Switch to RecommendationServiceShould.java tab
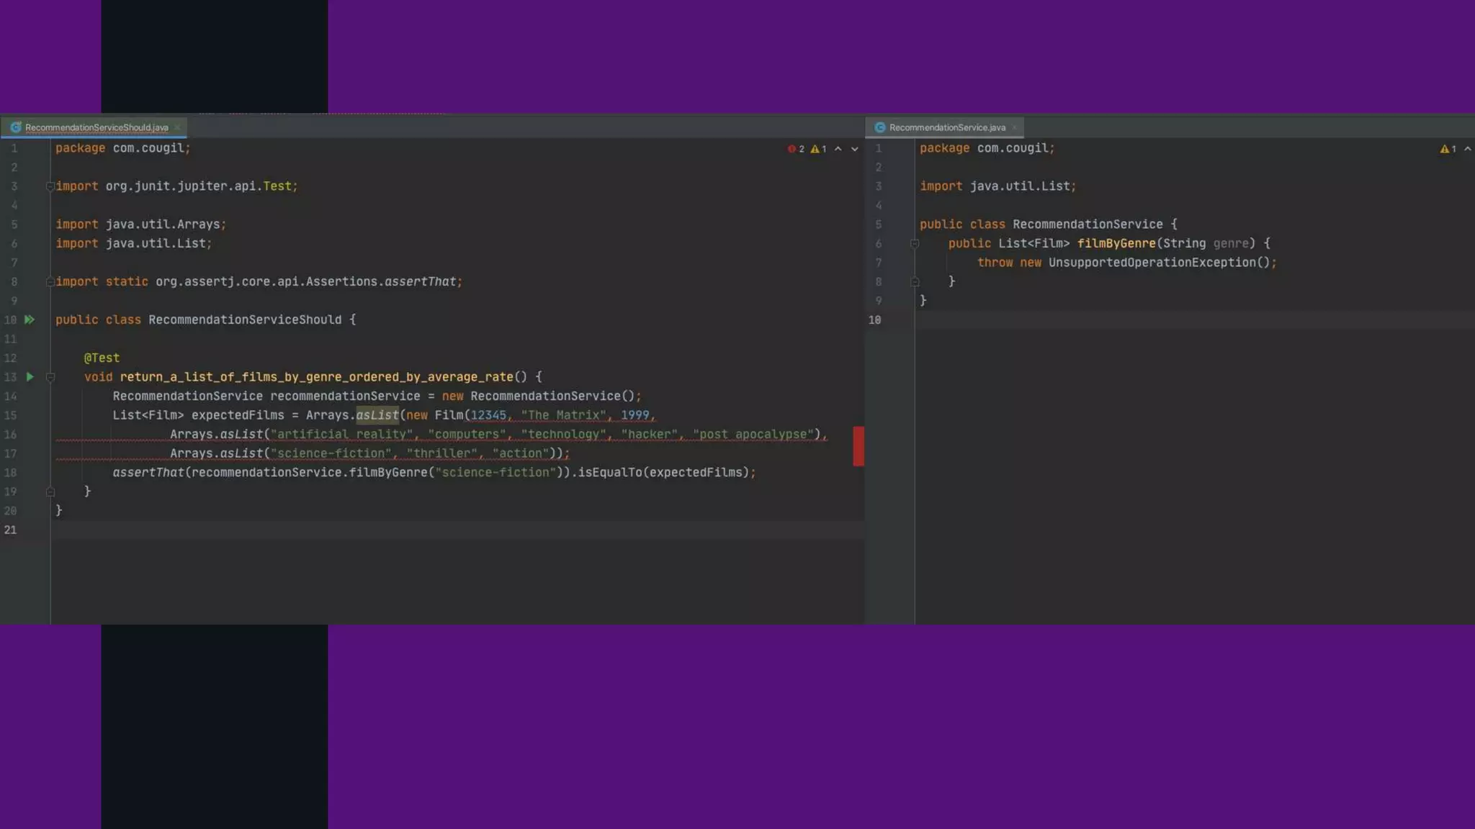Screen dimensions: 1475x829 pyautogui.click(x=96, y=127)
